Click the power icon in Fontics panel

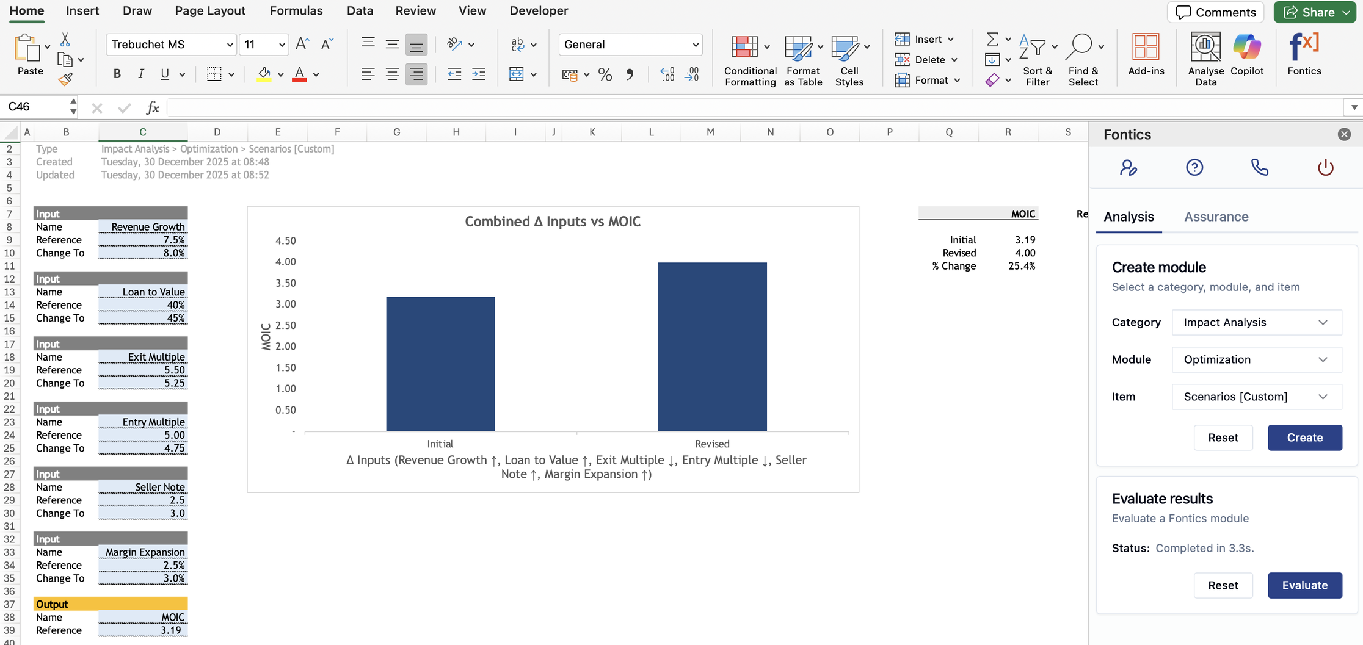1325,167
